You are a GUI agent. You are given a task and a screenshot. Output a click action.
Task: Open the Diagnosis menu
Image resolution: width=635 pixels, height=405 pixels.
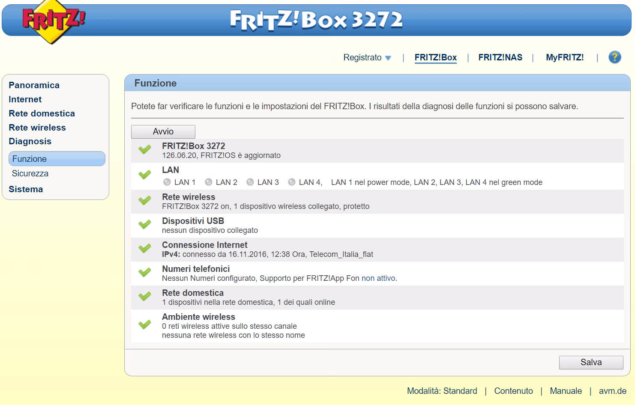point(30,141)
